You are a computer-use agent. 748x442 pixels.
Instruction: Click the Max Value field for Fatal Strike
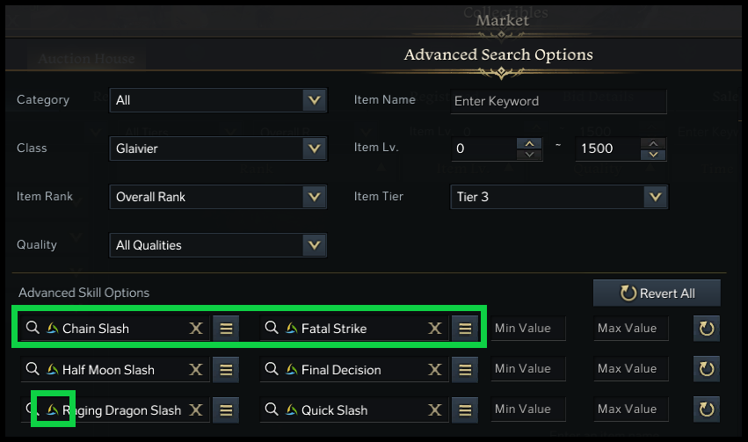click(x=630, y=329)
